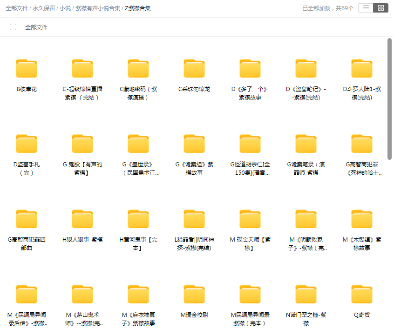
Task: Open the B彼岸花 folder
Action: 27,69
